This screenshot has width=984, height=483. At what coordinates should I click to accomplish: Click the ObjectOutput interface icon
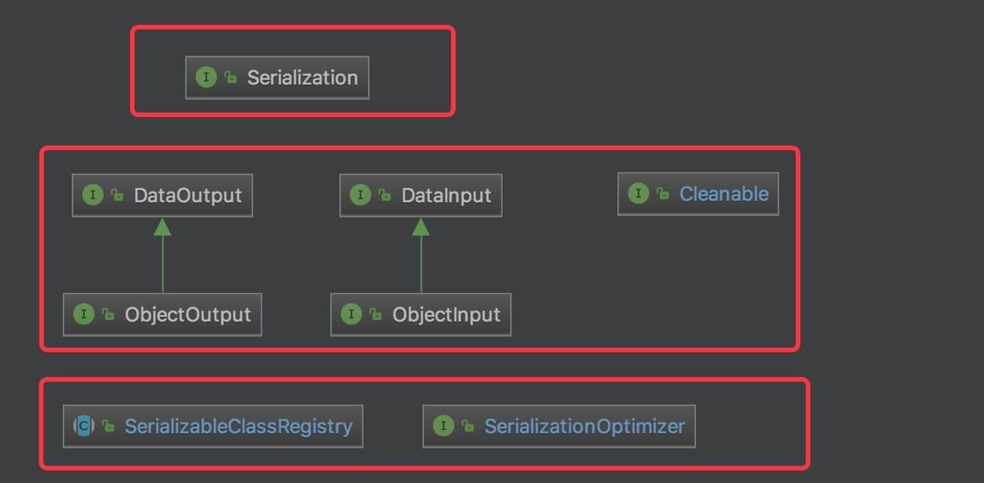[x=83, y=315]
